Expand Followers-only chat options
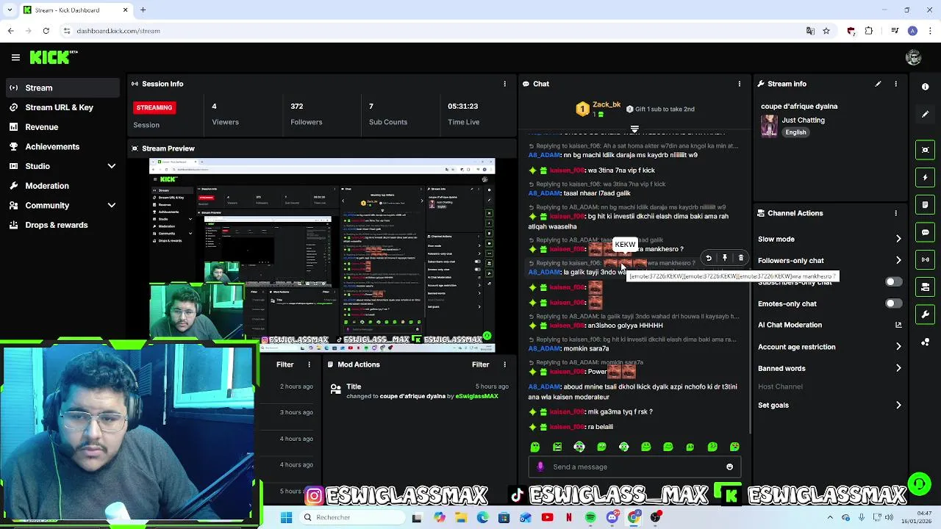Viewport: 941px width, 529px height. (898, 260)
